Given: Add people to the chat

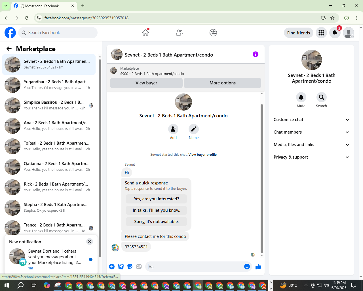Looking at the screenshot, I should click(173, 129).
